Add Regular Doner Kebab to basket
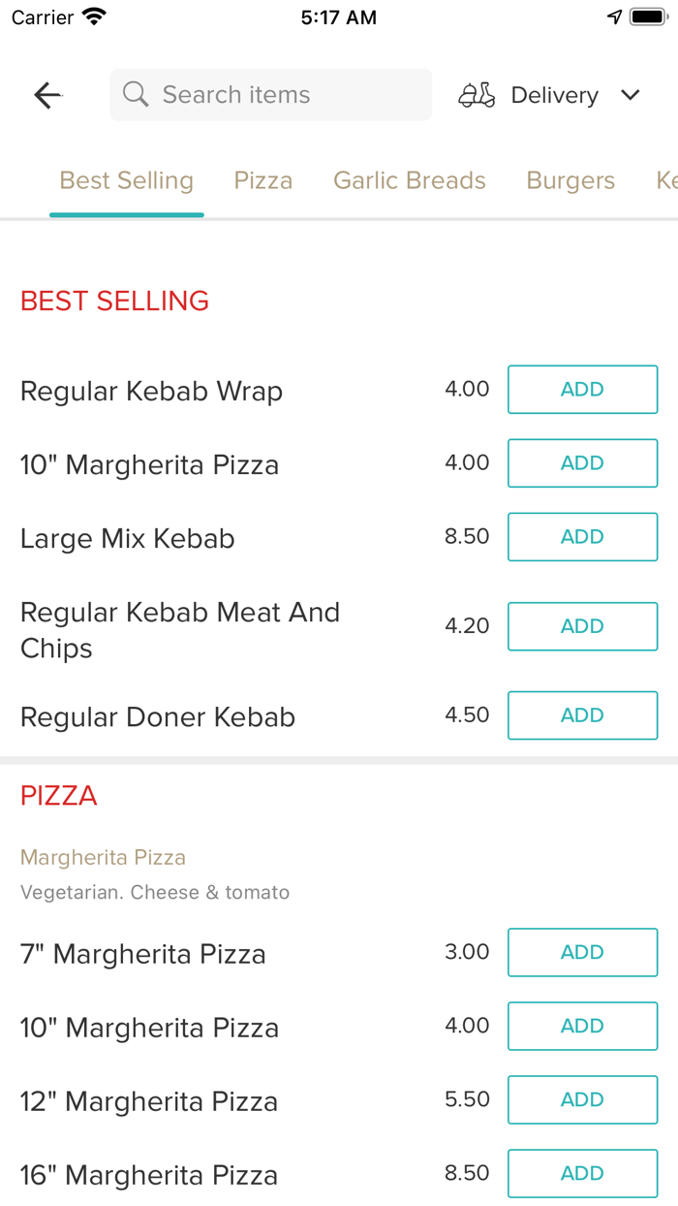The width and height of the screenshot is (678, 1206). point(582,714)
